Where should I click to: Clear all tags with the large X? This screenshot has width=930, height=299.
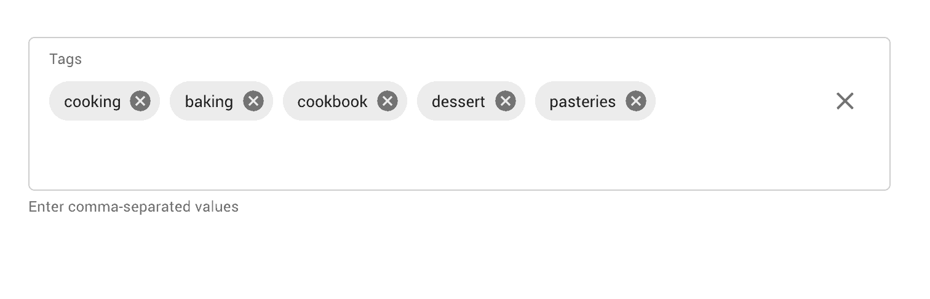[845, 101]
